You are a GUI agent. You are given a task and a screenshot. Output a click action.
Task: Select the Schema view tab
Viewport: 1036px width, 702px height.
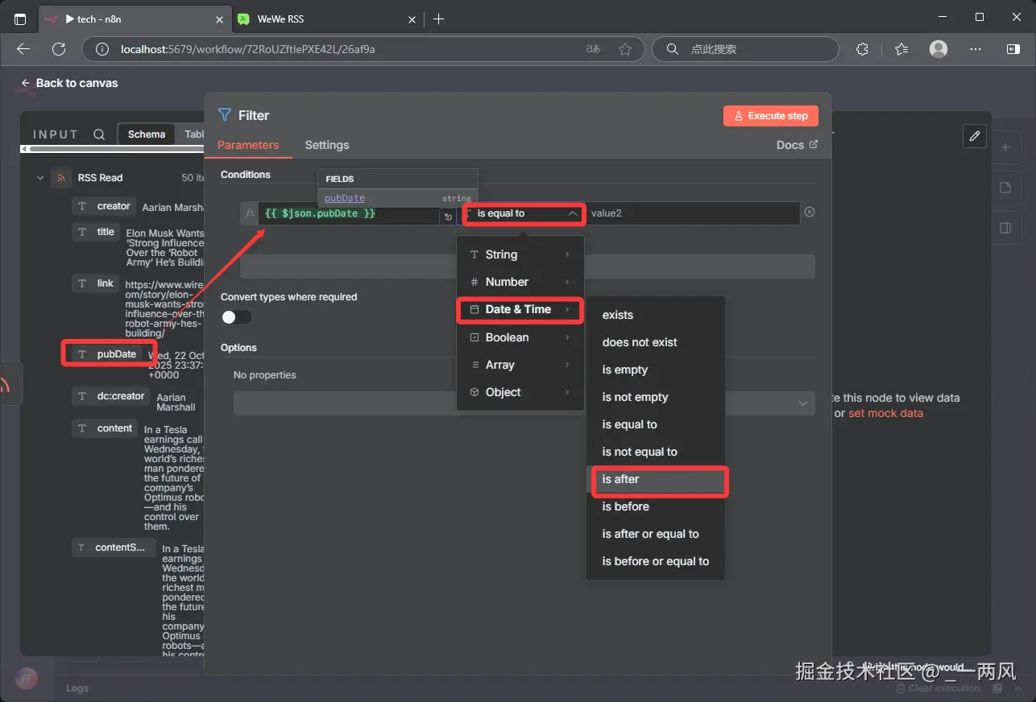click(x=147, y=134)
